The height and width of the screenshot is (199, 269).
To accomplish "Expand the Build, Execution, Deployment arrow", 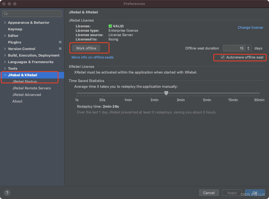I will point(5,55).
